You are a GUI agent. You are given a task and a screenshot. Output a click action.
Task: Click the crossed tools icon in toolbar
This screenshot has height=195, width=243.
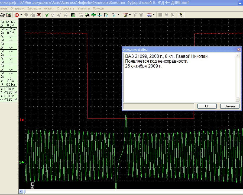click(x=38, y=15)
